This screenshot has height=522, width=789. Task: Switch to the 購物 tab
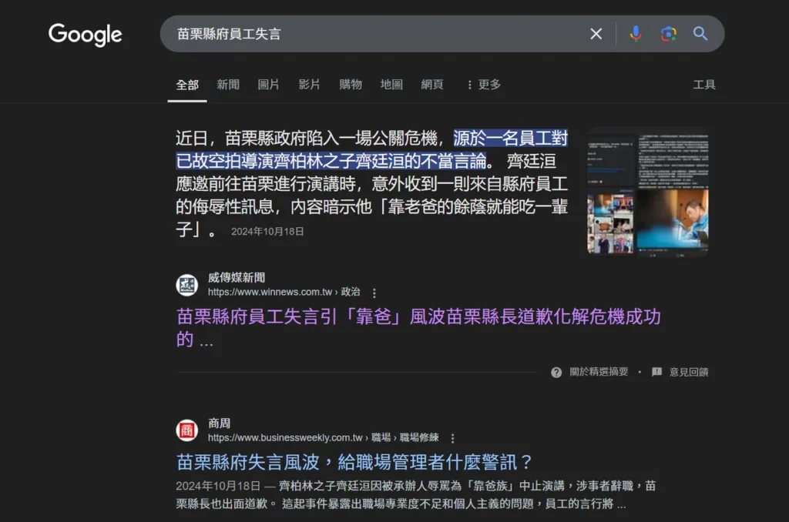351,85
